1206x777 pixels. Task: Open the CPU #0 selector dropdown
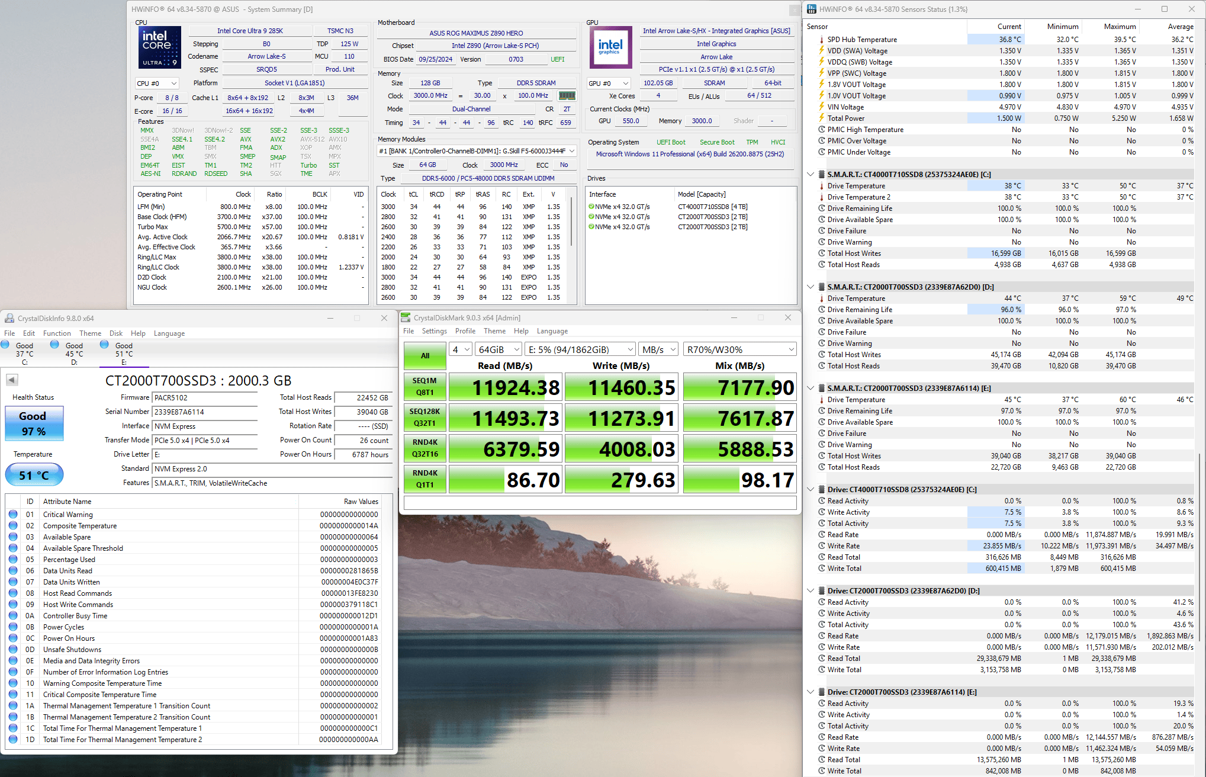point(157,84)
